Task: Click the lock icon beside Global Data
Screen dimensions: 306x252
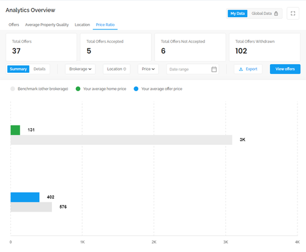Action: 276,13
